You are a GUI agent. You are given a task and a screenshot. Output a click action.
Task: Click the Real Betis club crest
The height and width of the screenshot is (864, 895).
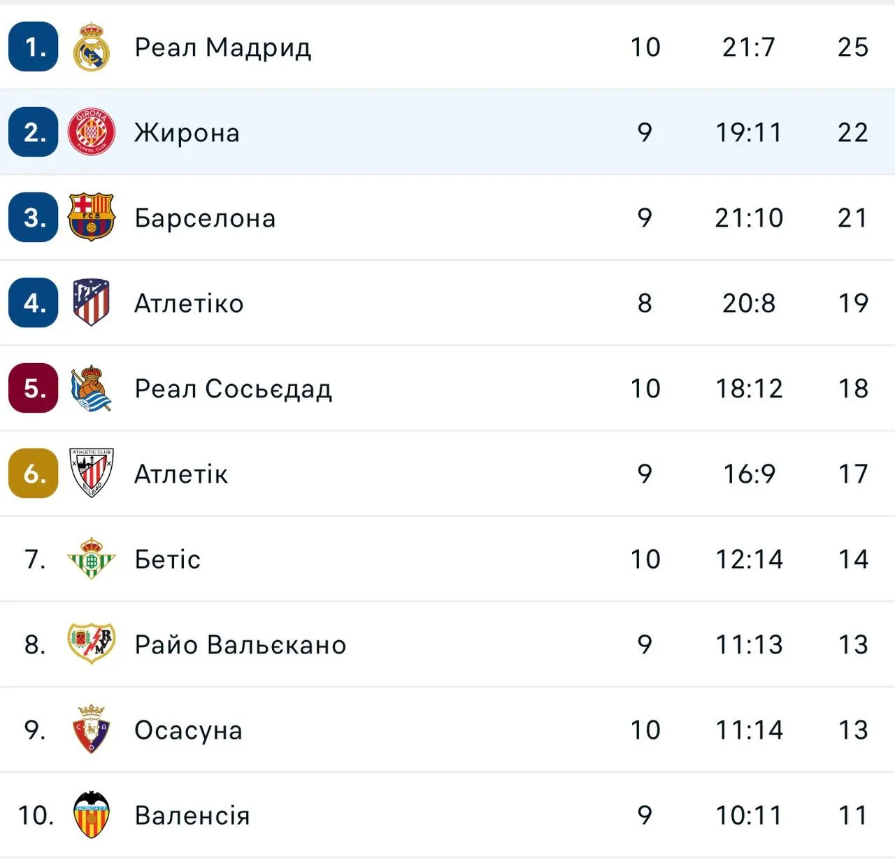(92, 559)
